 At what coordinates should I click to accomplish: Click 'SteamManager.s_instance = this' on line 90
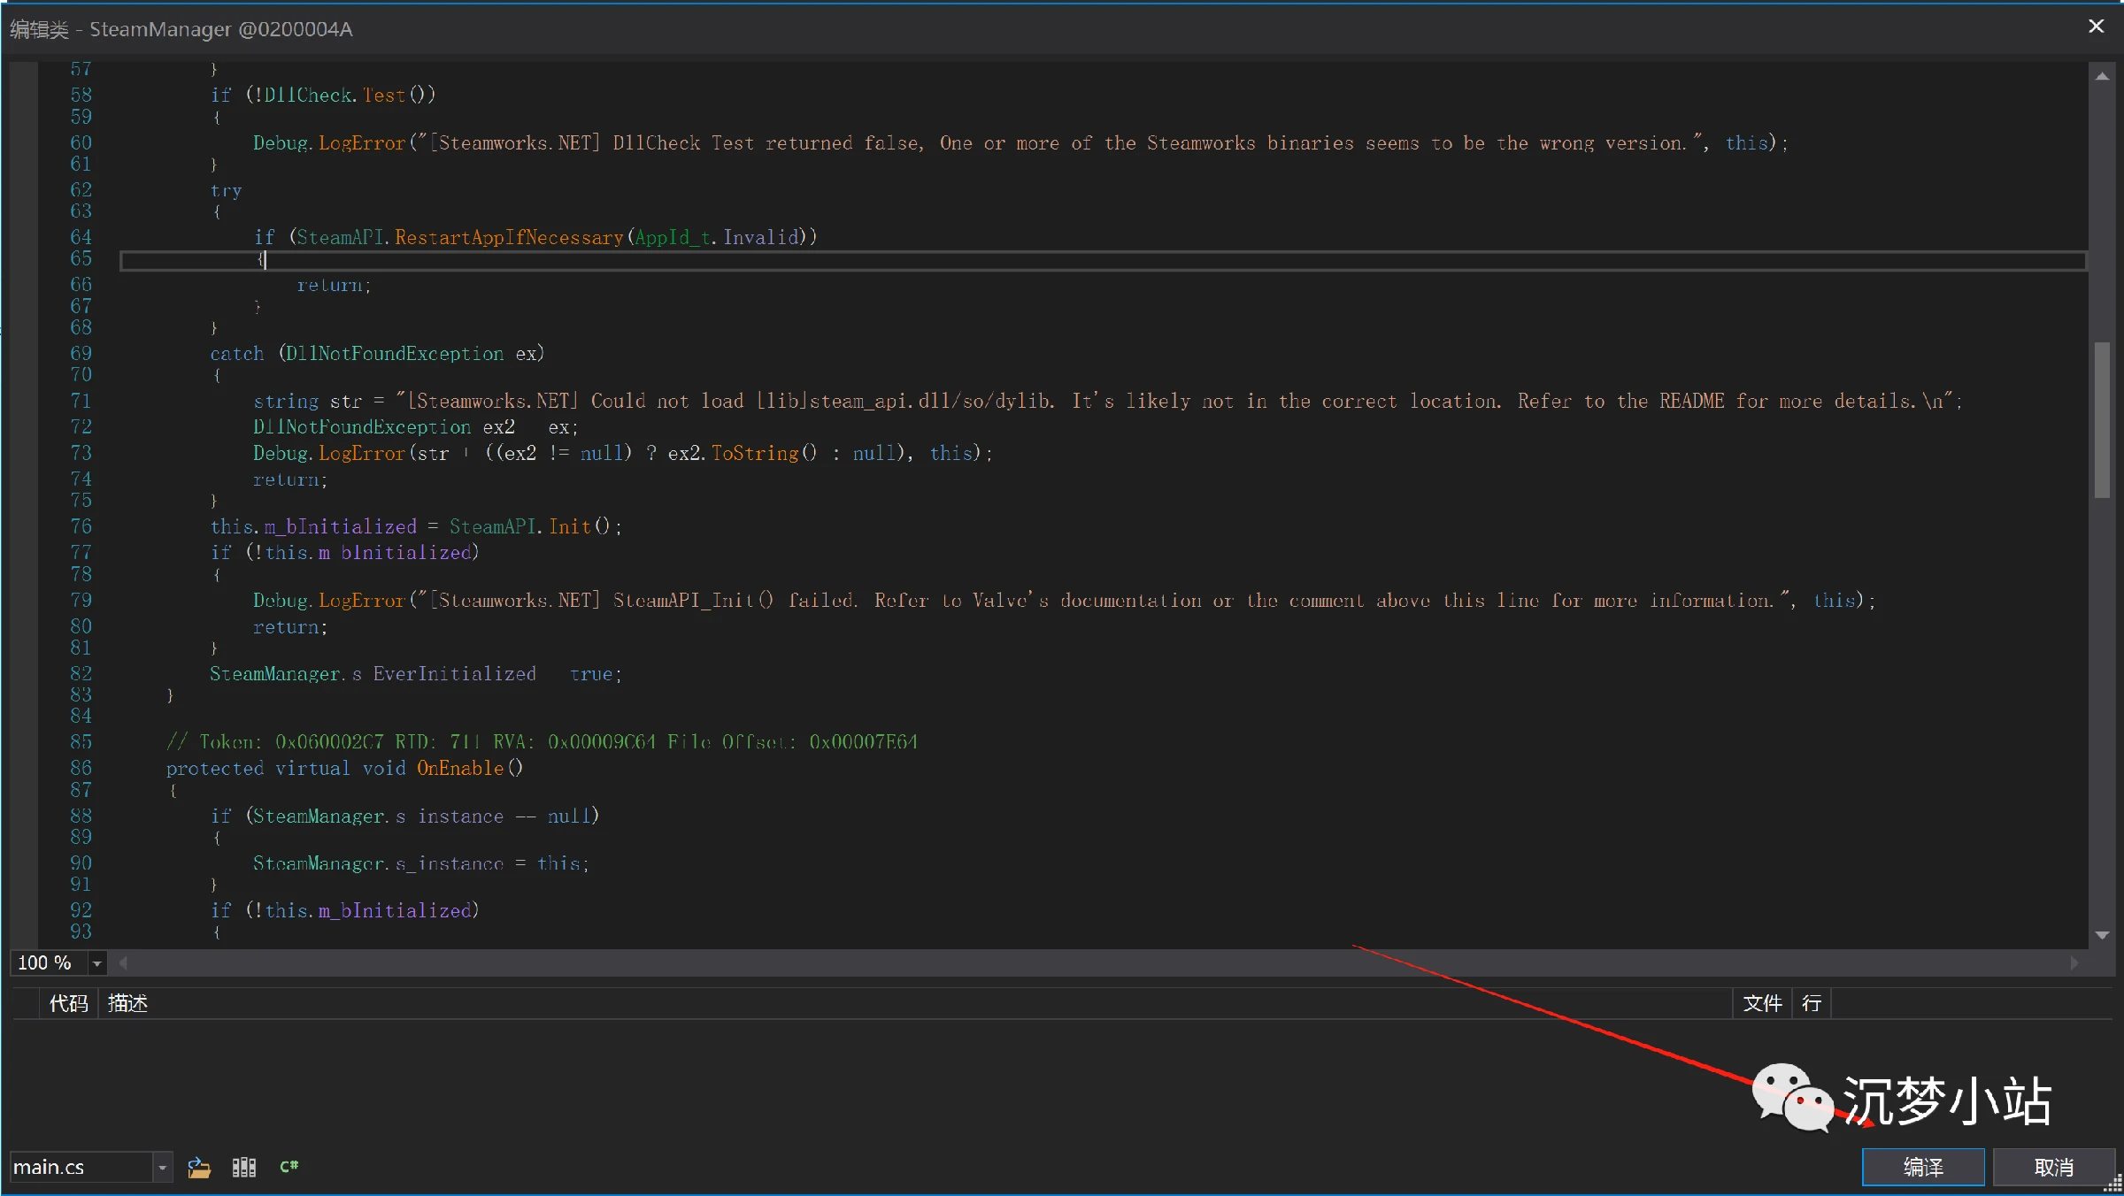(x=417, y=863)
